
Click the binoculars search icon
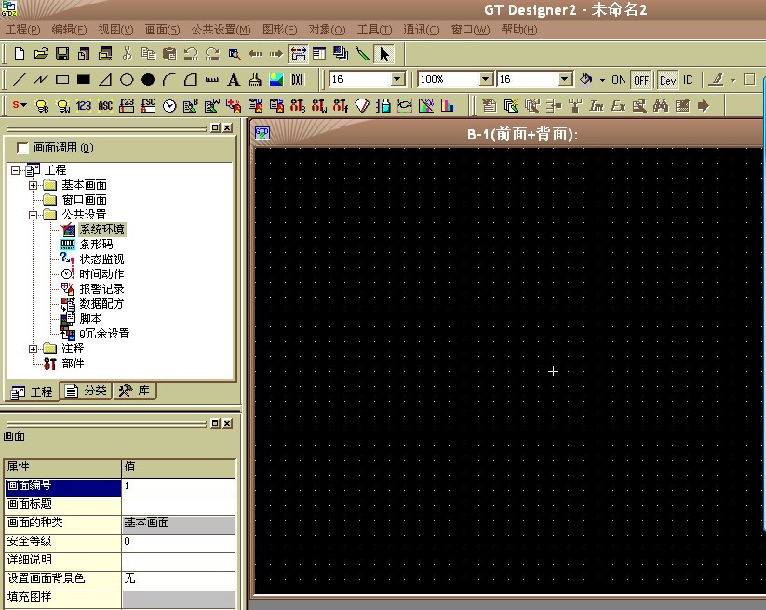662,106
